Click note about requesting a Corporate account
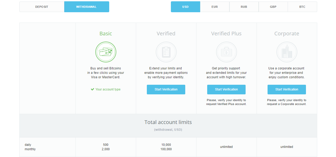Screen dimensions: 336x157 (x=287, y=102)
